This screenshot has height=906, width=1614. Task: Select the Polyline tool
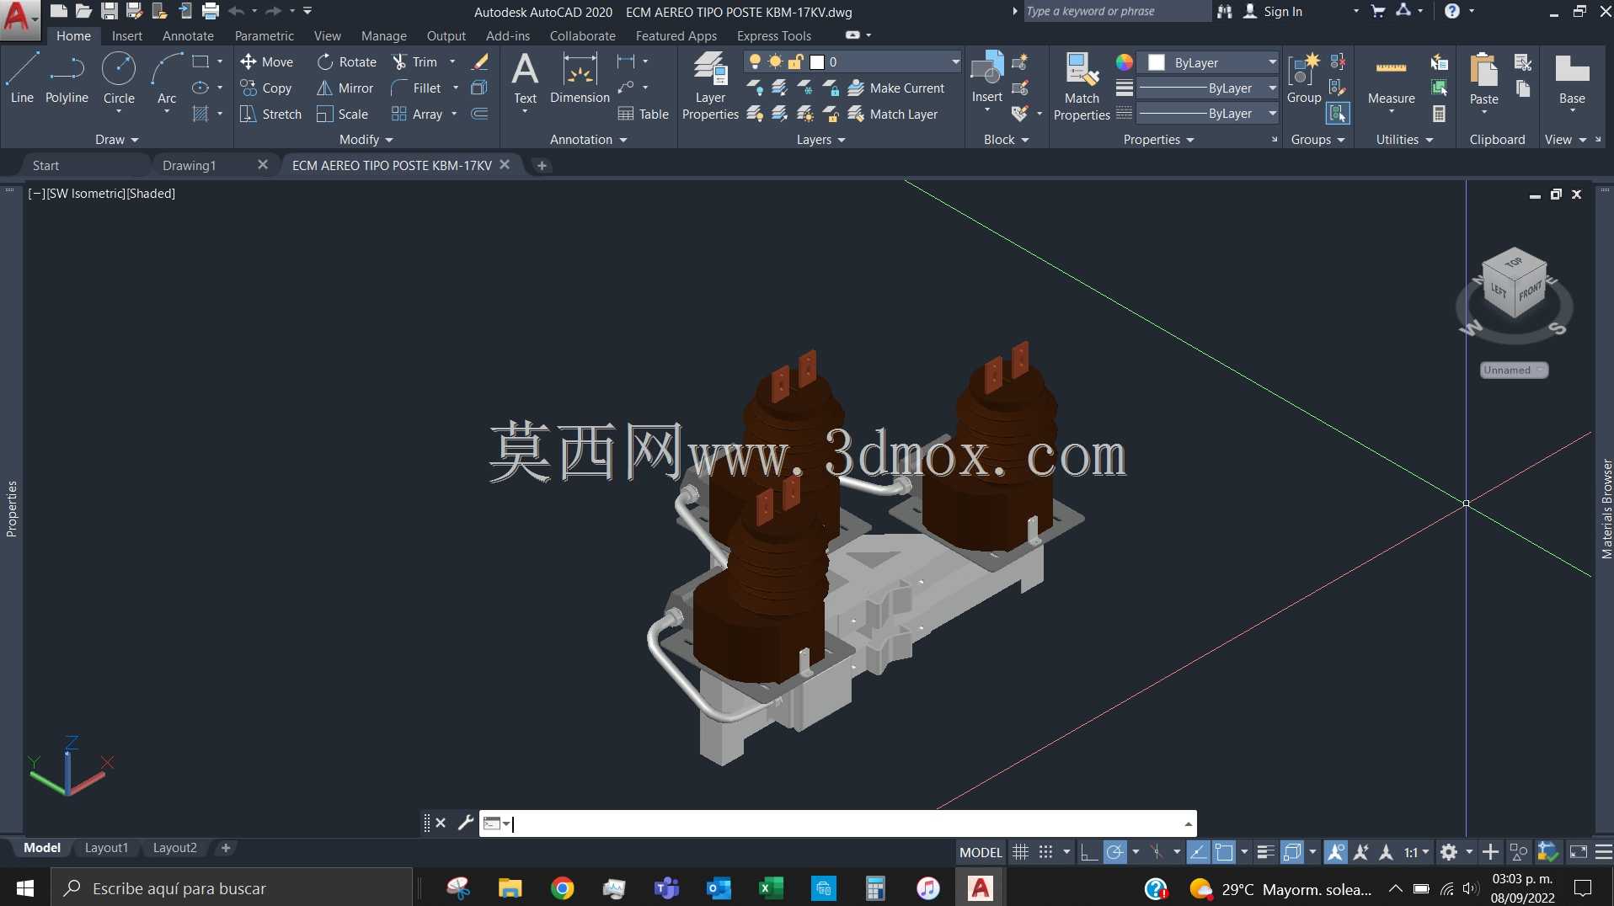(x=67, y=78)
